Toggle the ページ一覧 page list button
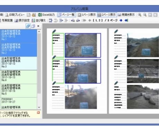159x132 pixels. 67,15
